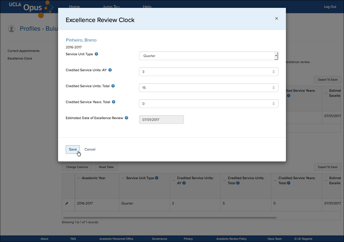Open the Governance footer link
Screen dimensions: 344x242
160,239
